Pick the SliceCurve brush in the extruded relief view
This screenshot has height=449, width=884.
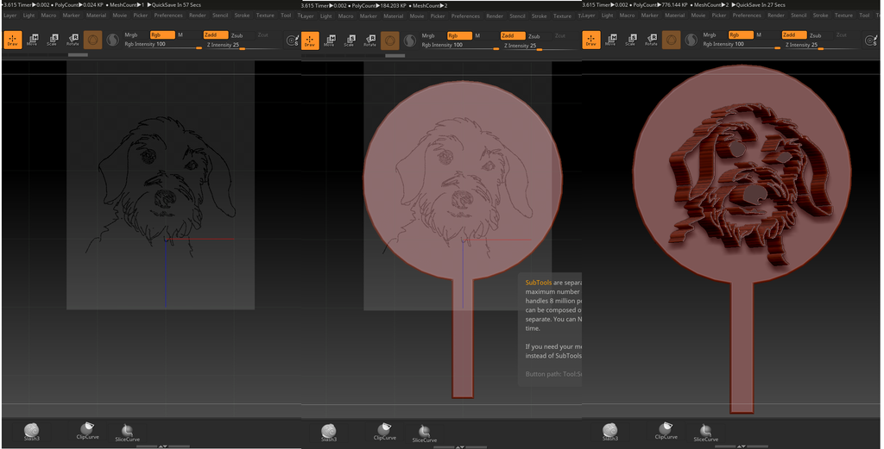click(706, 432)
